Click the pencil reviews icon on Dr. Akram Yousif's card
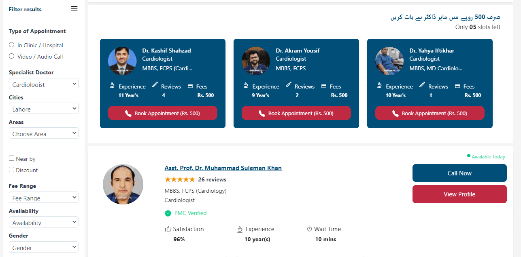 click(x=289, y=85)
